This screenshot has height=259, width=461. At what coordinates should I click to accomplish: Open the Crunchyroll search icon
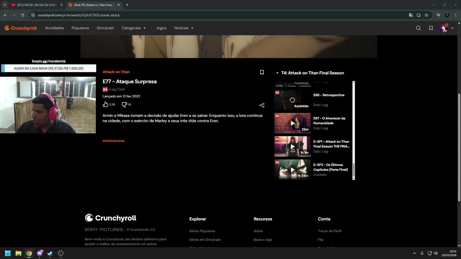[x=418, y=28]
